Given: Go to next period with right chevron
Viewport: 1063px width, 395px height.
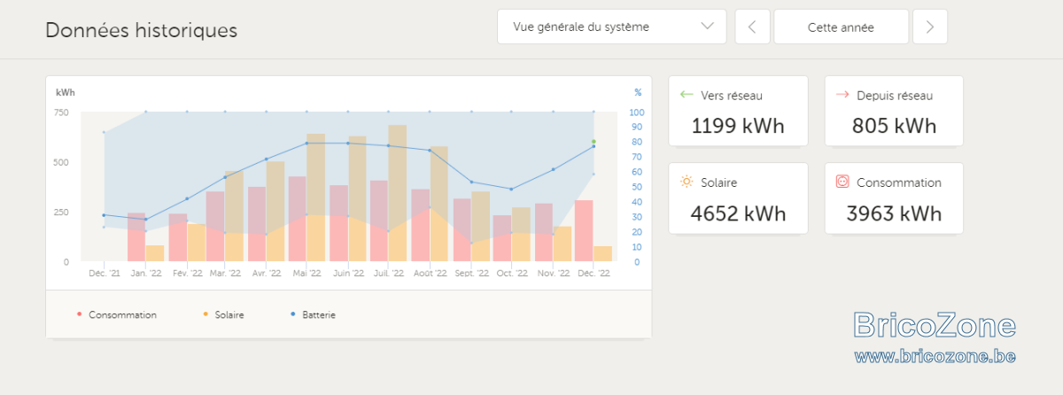Looking at the screenshot, I should [x=930, y=27].
